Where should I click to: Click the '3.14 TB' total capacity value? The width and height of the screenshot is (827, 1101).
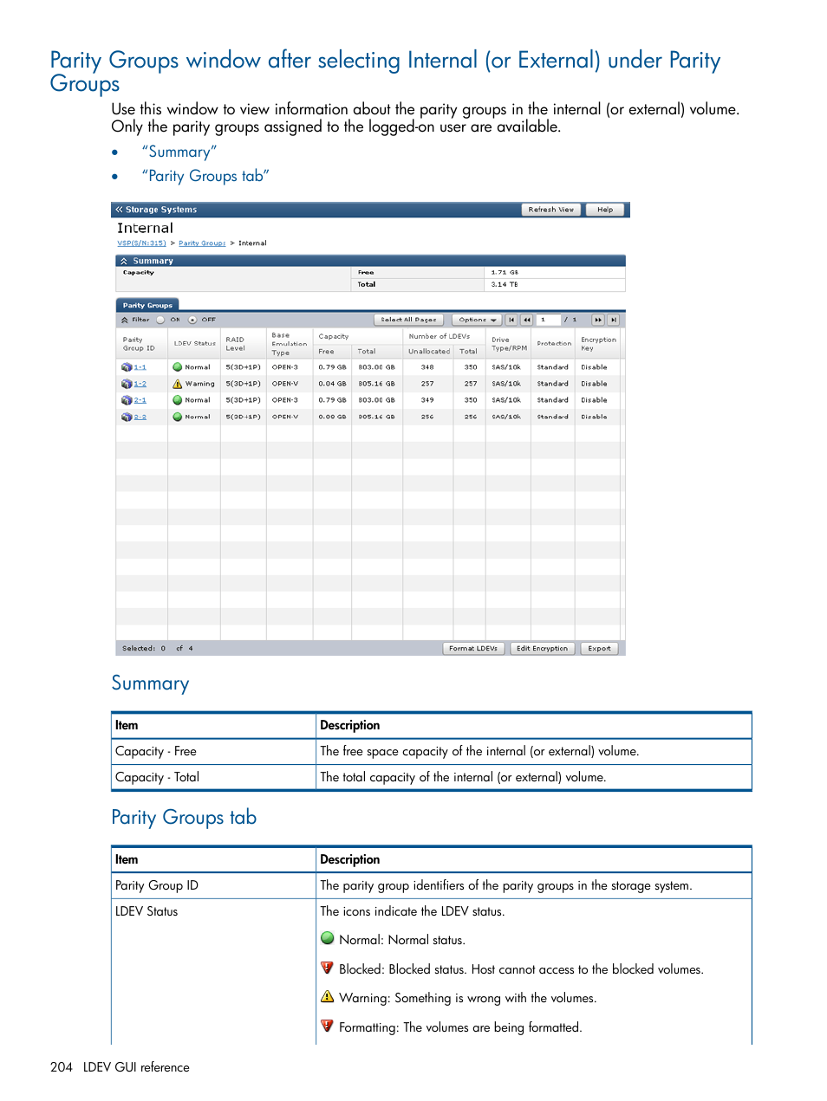pyautogui.click(x=505, y=284)
